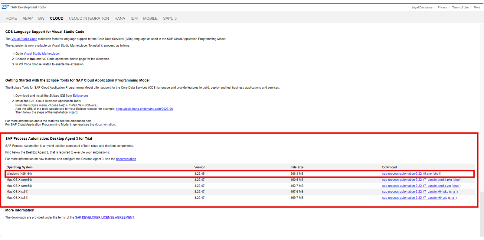Go to the MOBILE tab
The height and width of the screenshot is (240, 484).
click(150, 18)
